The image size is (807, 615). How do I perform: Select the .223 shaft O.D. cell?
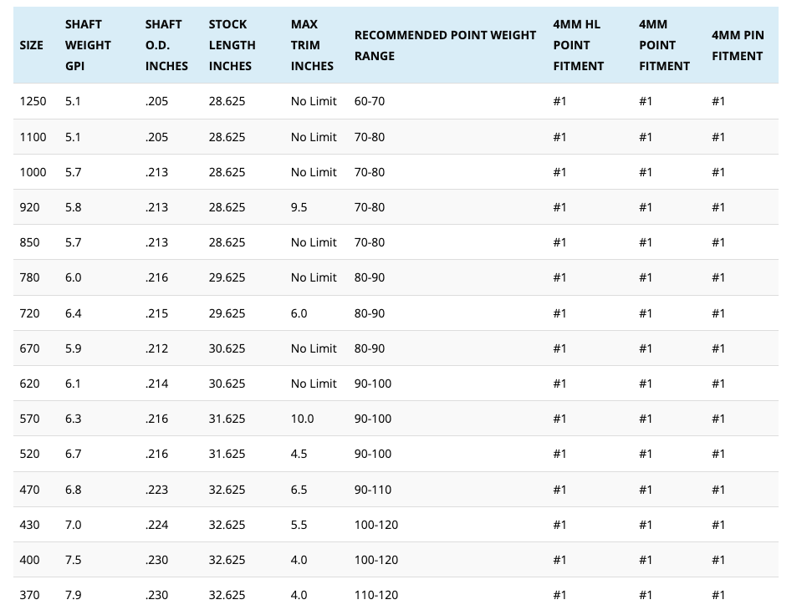[156, 490]
